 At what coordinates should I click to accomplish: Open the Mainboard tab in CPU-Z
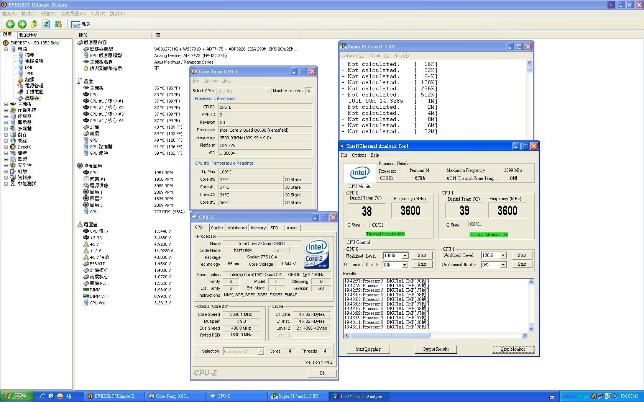pos(237,228)
